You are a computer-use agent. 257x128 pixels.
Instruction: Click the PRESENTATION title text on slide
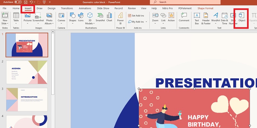[x=206, y=83]
